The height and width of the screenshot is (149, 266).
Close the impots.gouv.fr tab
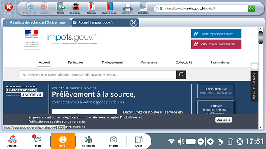click(x=133, y=22)
